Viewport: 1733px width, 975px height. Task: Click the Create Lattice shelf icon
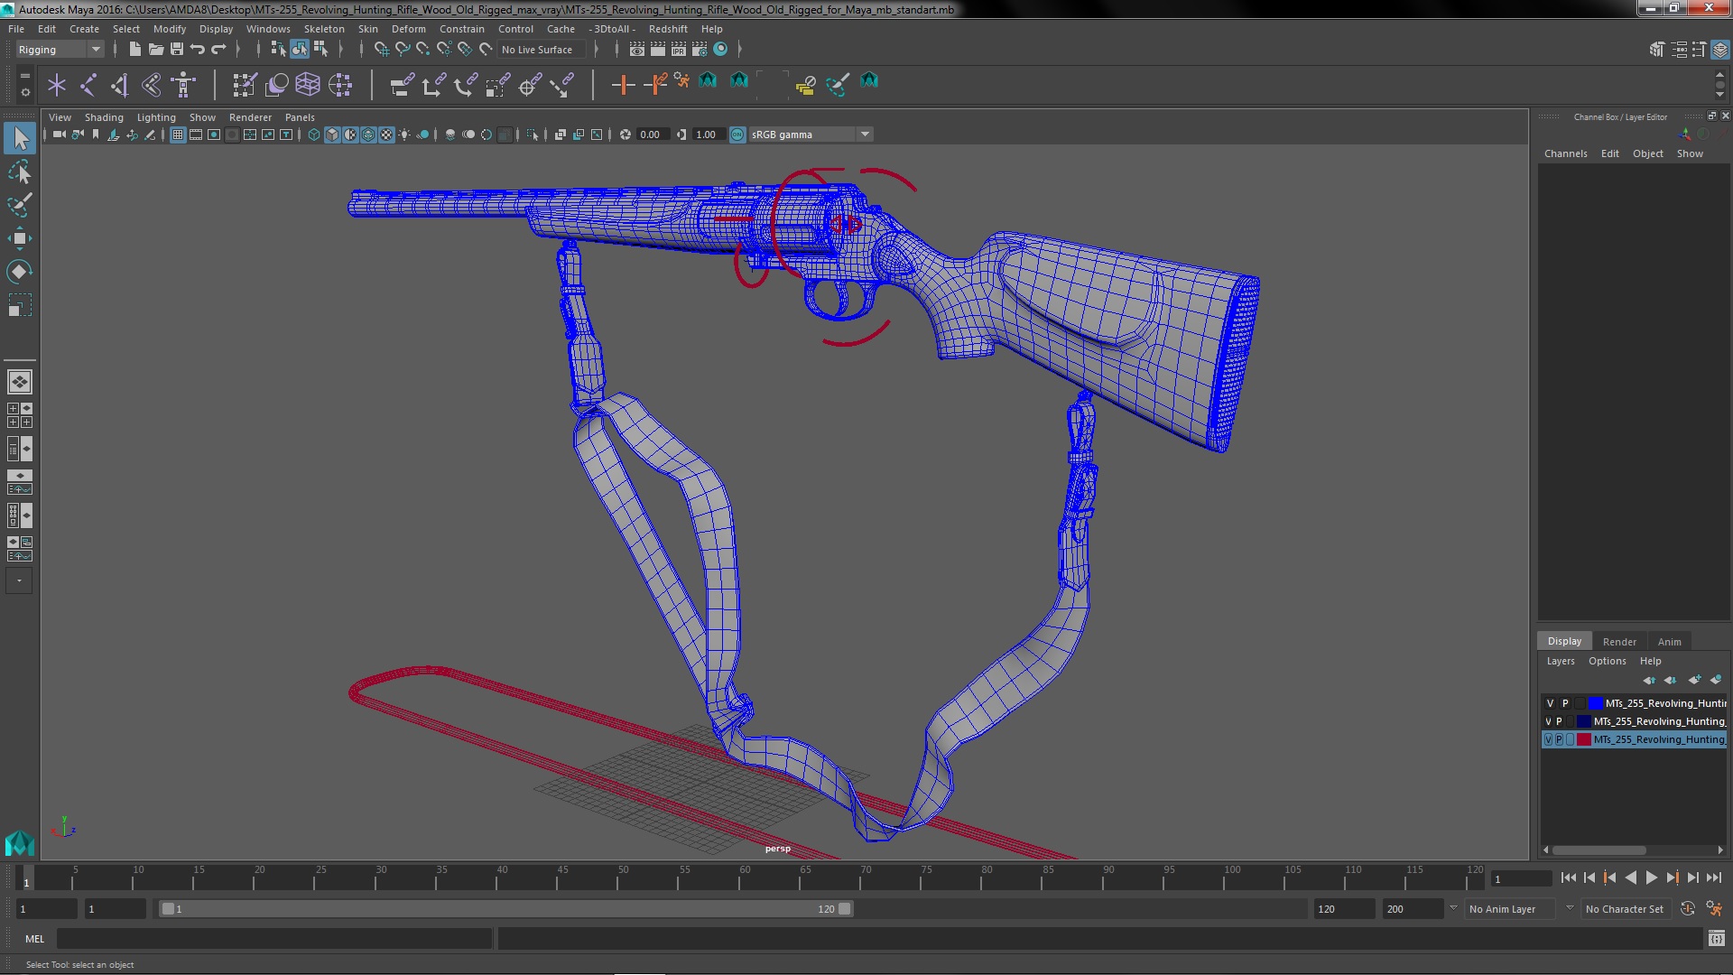pos(308,85)
